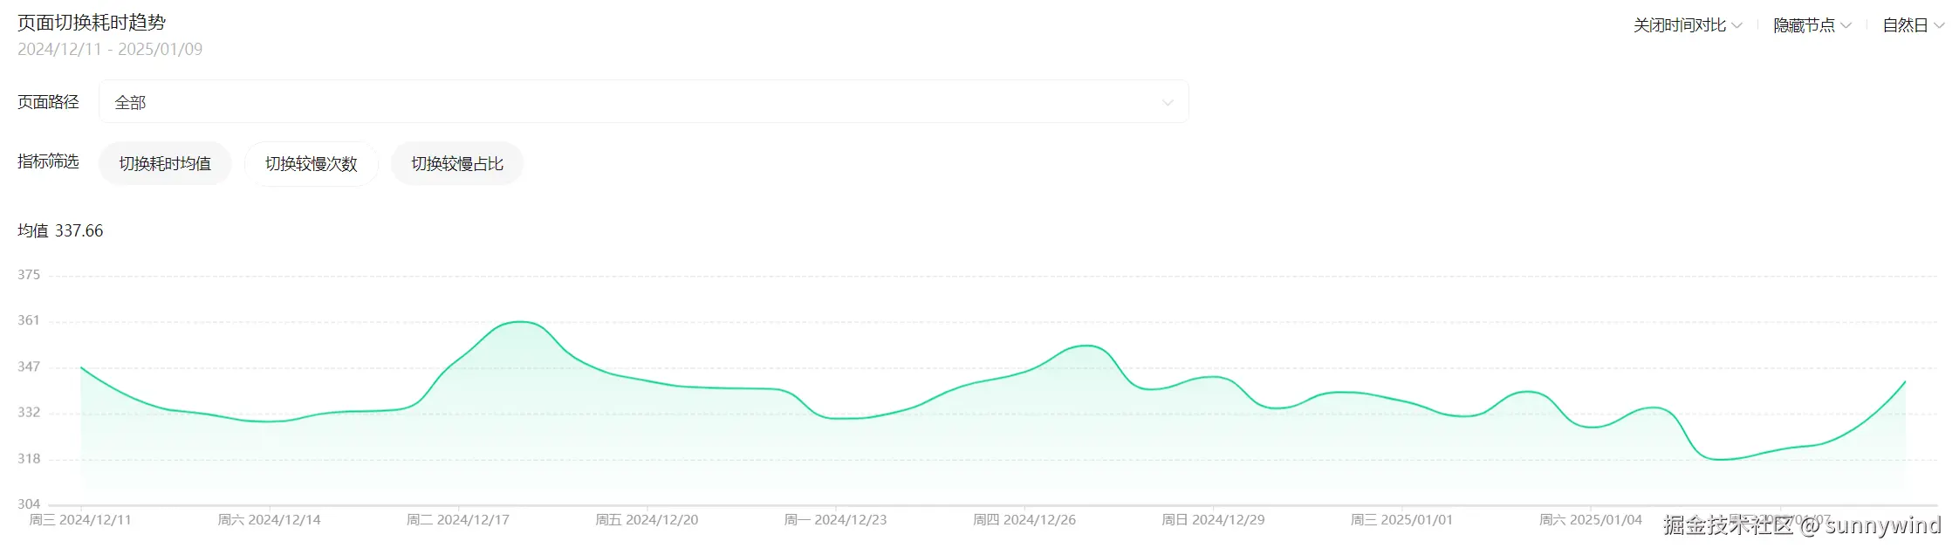Open the 关闭时间对比 dropdown text

tap(1679, 26)
